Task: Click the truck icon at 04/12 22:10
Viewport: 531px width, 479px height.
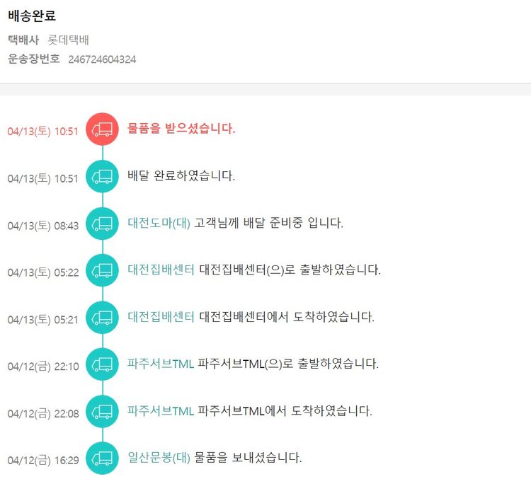Action: pyautogui.click(x=103, y=364)
